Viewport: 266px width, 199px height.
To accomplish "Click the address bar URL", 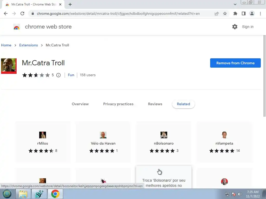I will pyautogui.click(x=118, y=13).
